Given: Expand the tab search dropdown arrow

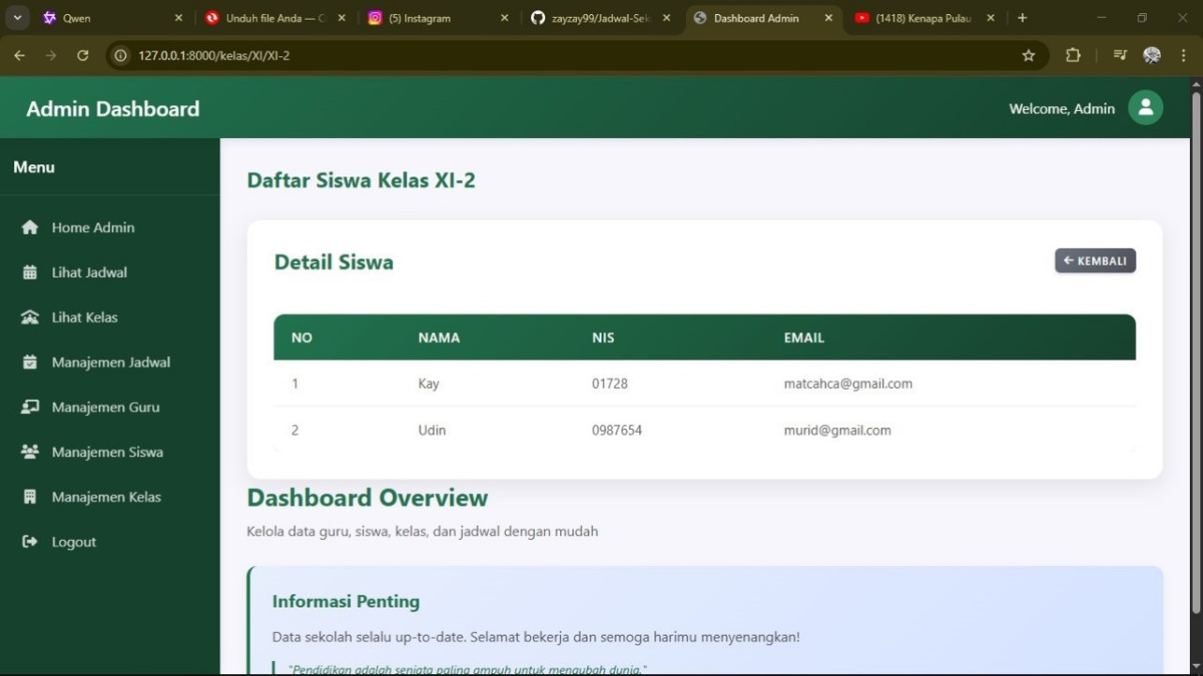Looking at the screenshot, I should point(17,18).
